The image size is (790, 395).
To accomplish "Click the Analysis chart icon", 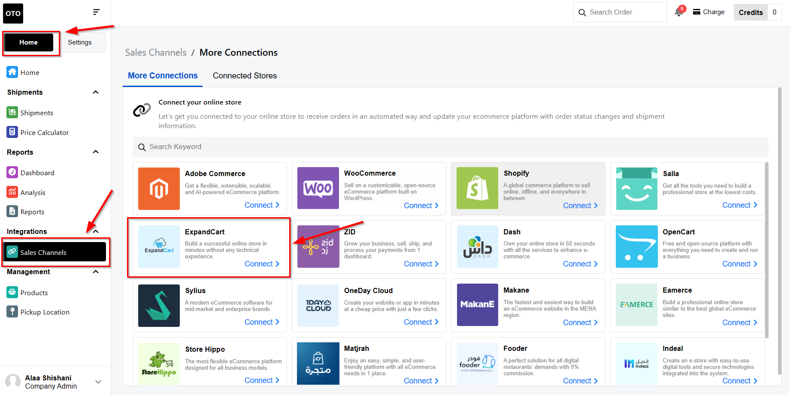I will (12, 192).
